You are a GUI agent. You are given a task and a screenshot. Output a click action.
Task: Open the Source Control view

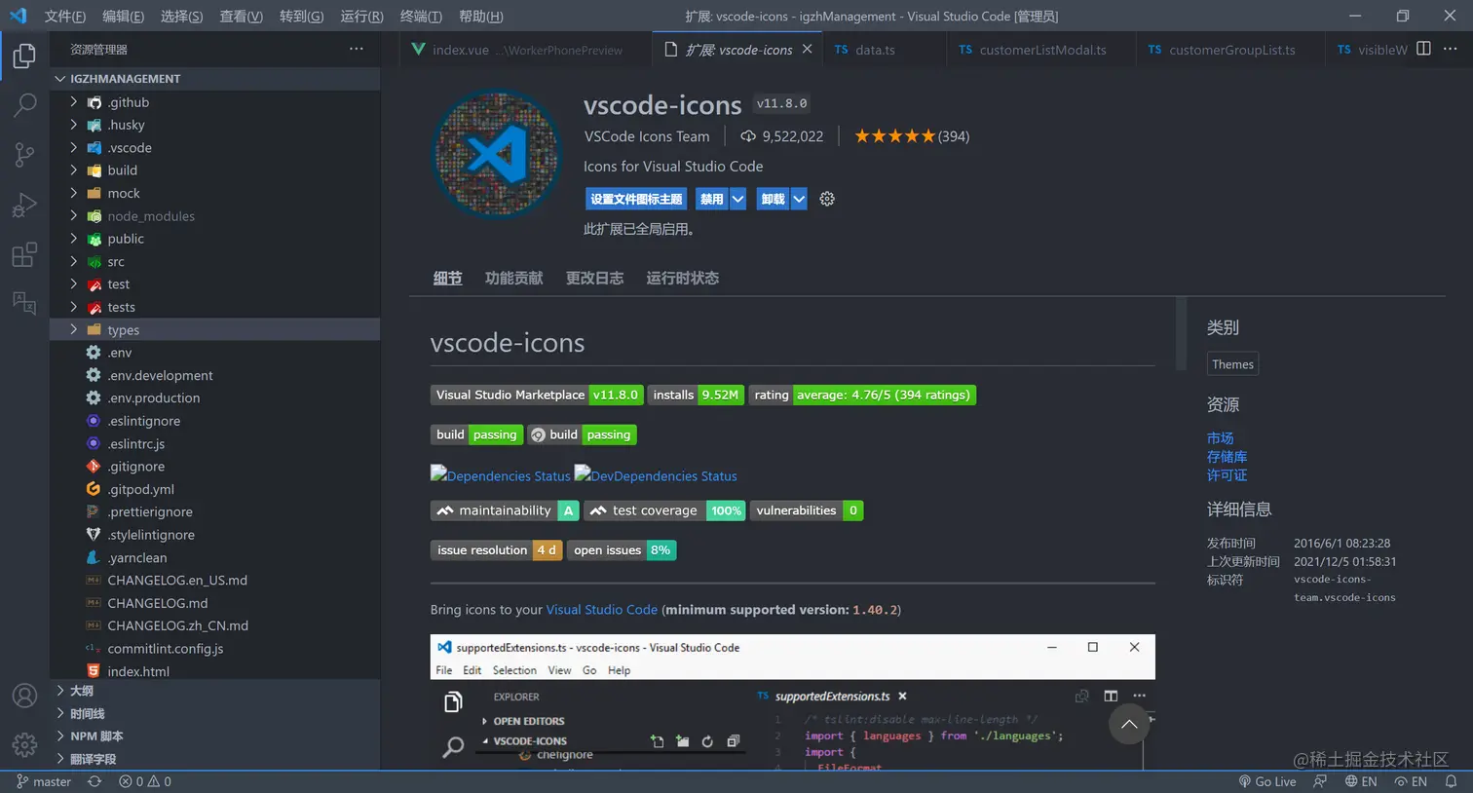point(24,155)
